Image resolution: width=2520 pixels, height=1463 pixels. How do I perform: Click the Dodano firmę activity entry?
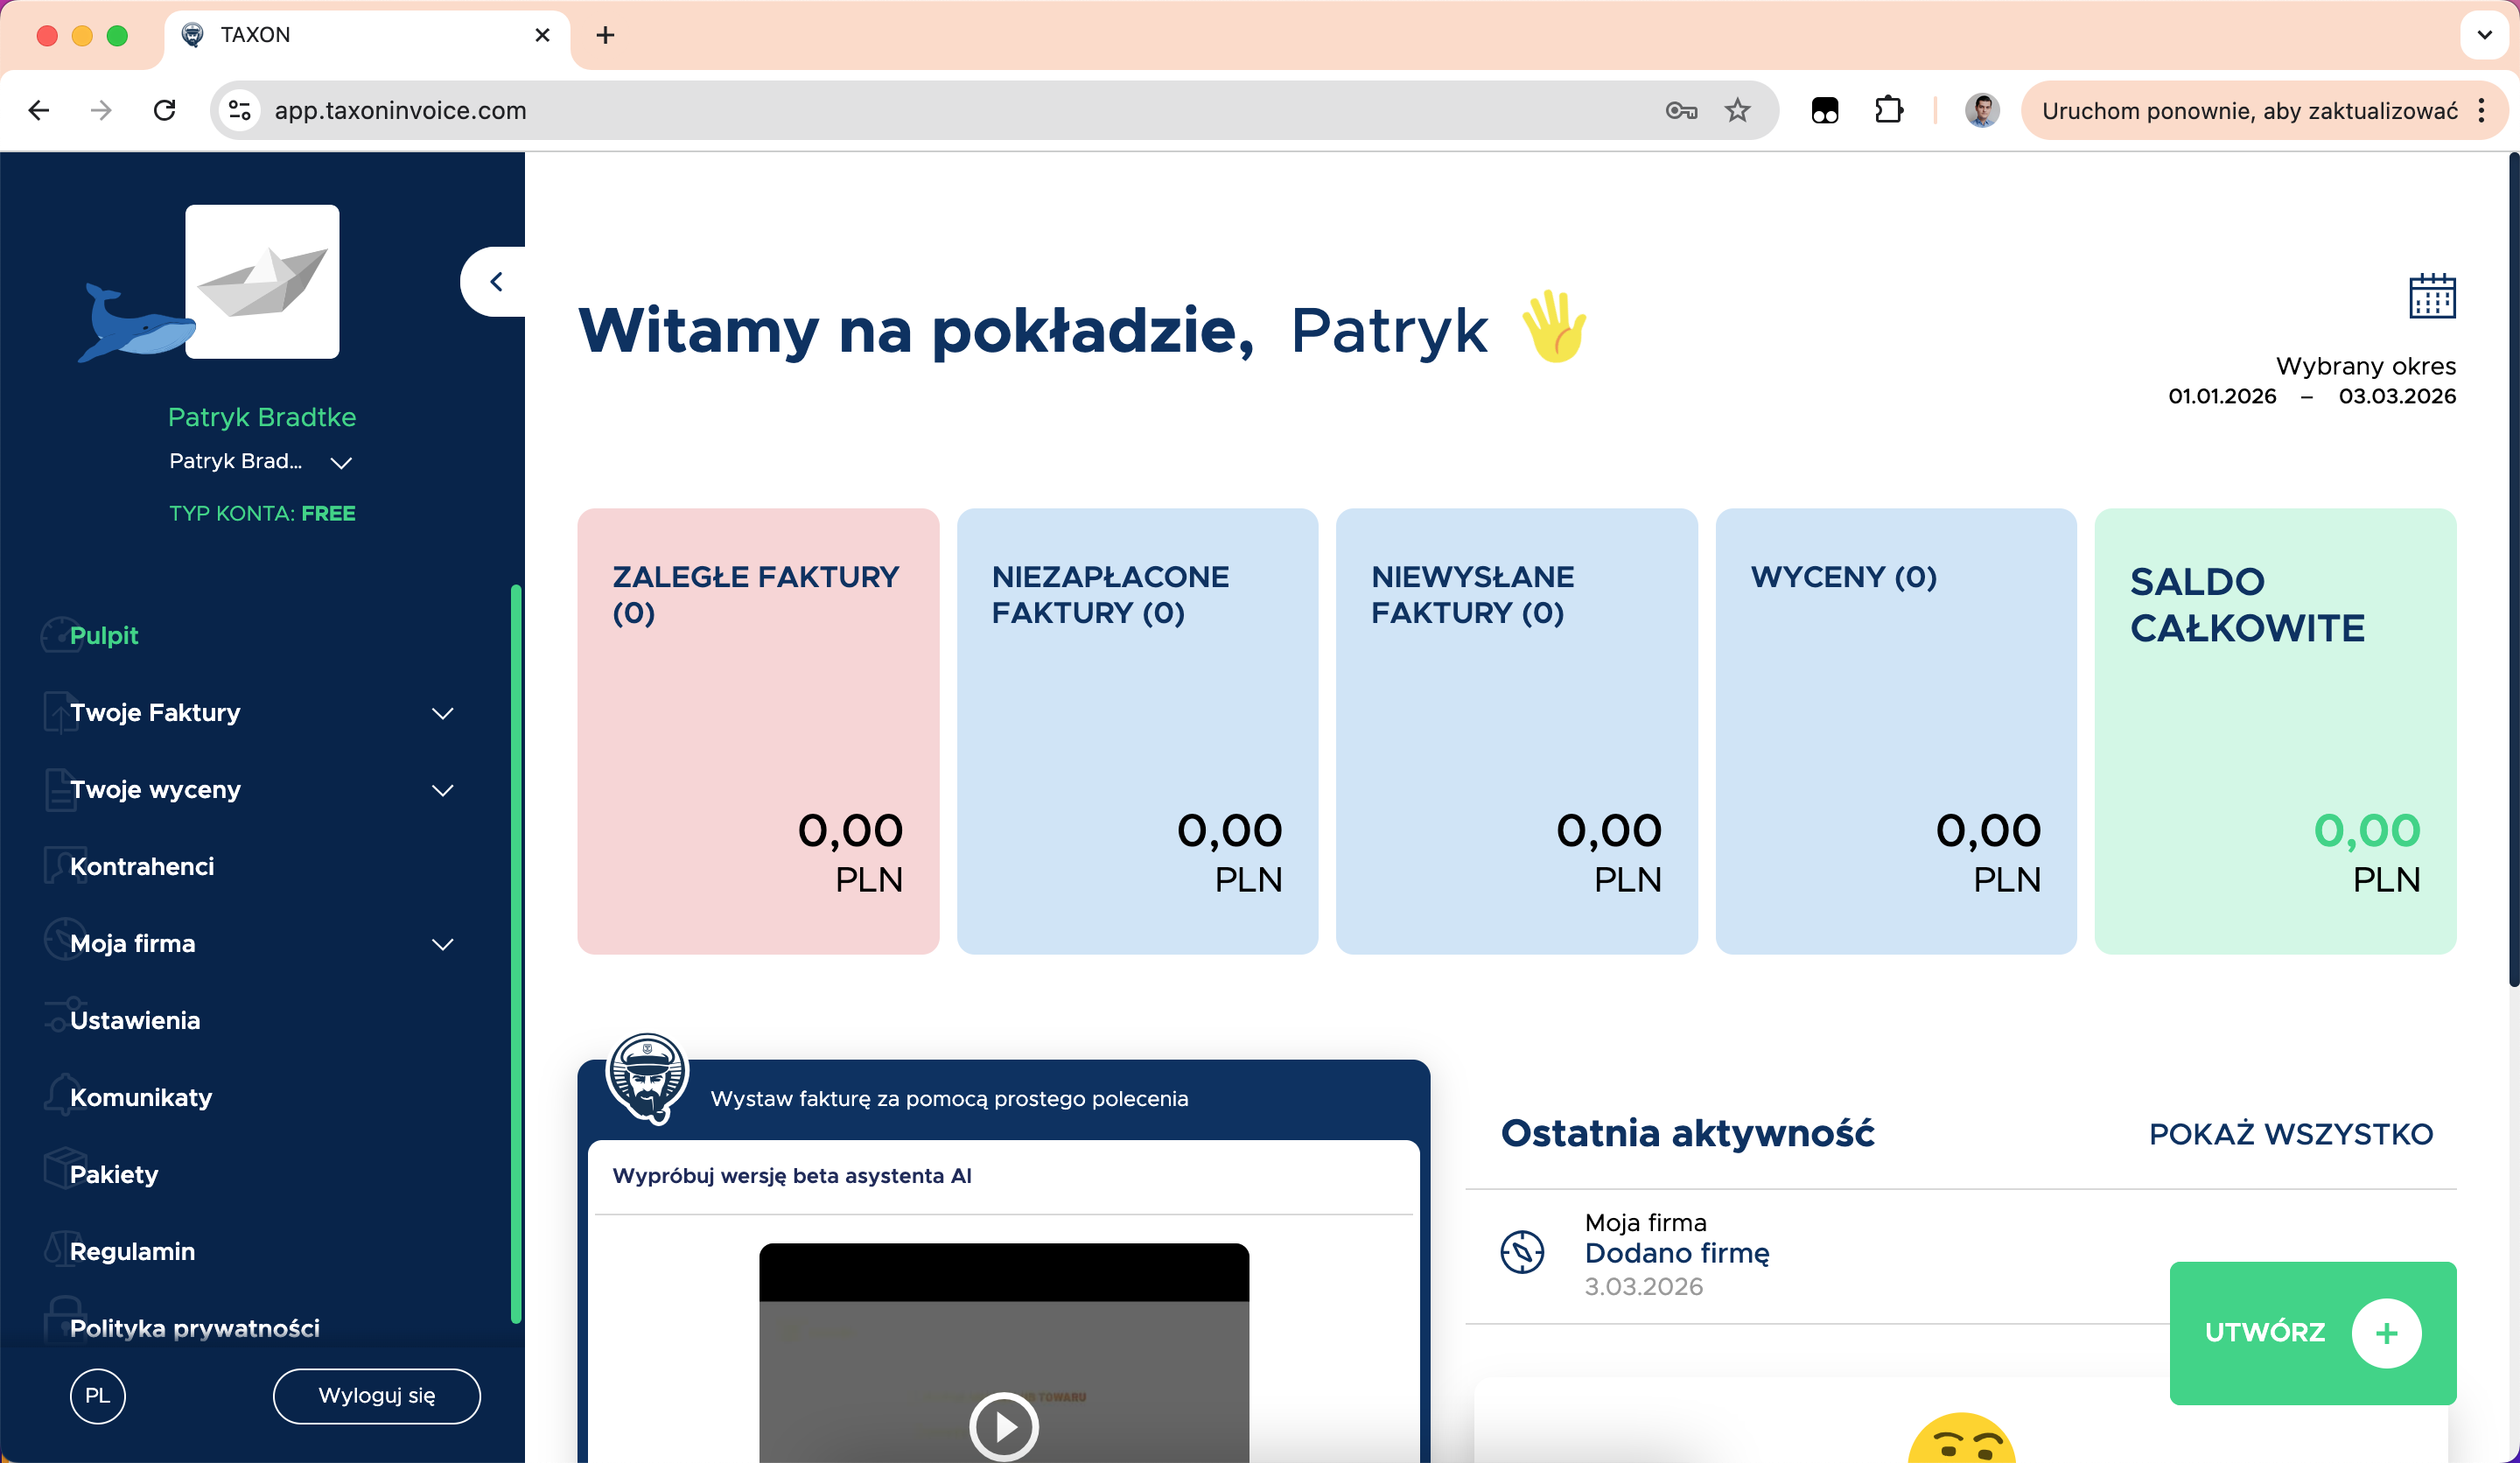[x=1677, y=1253]
